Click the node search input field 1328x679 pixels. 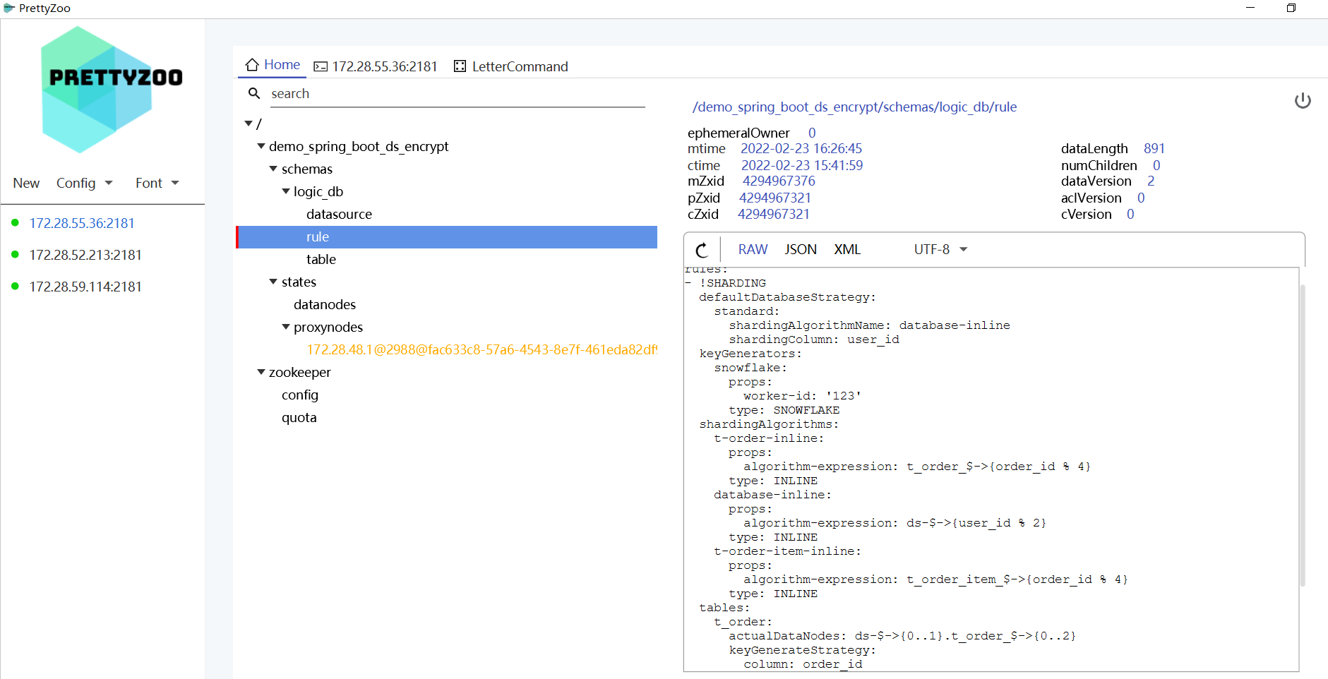point(457,94)
